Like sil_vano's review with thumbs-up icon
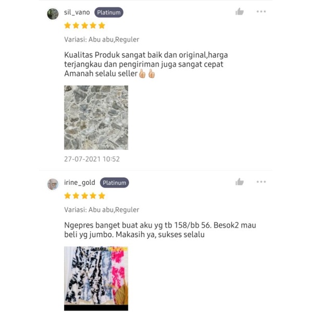Viewport: 312px width, 312px height. pyautogui.click(x=240, y=11)
